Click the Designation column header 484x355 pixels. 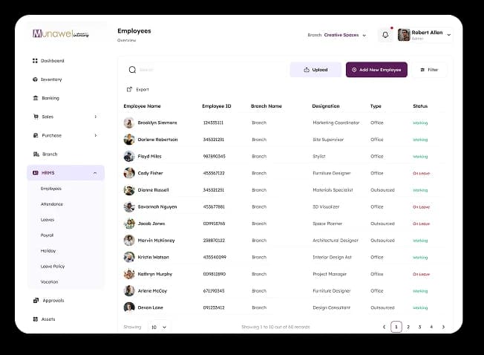pyautogui.click(x=326, y=106)
